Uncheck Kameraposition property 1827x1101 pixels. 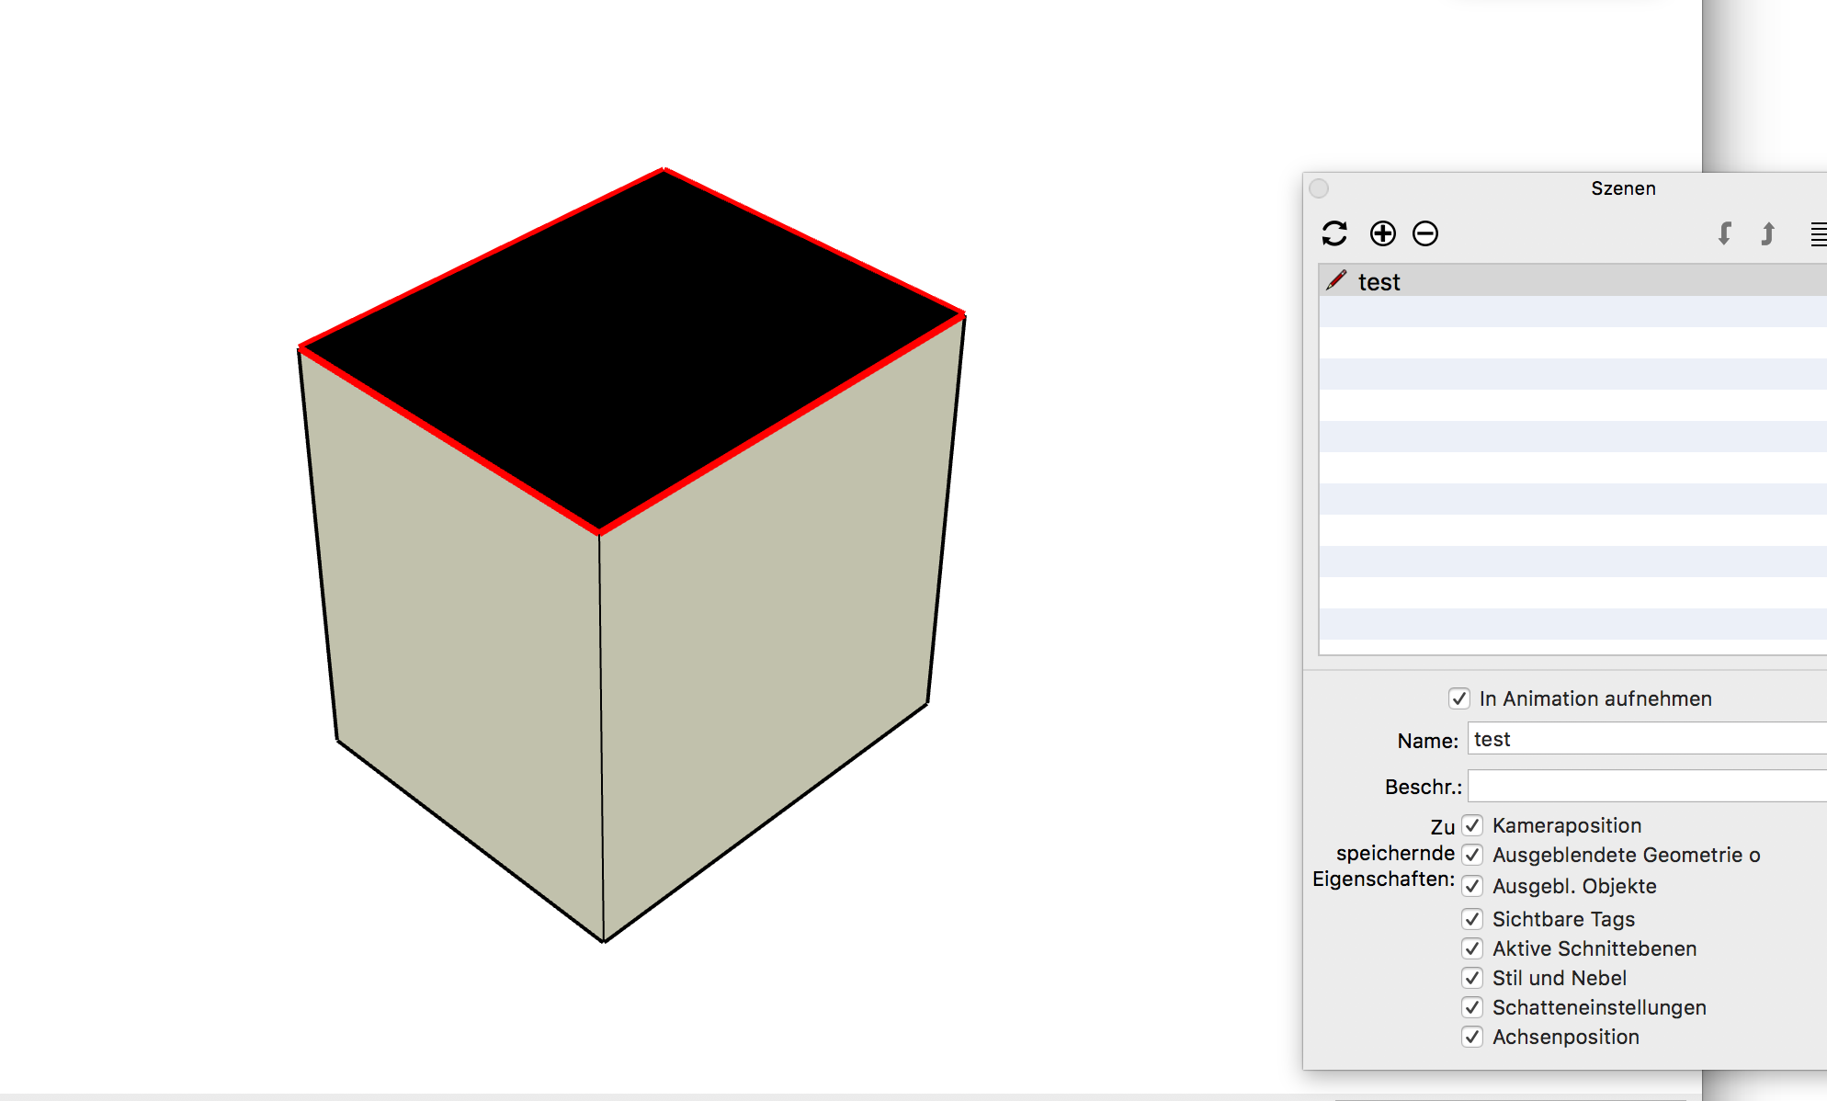(x=1472, y=825)
